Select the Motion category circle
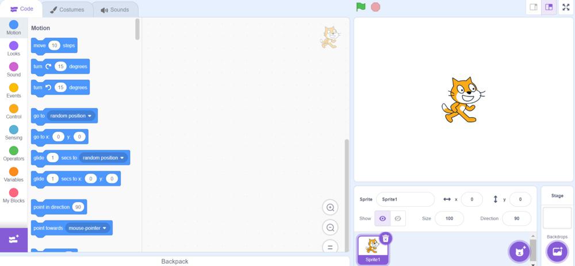 point(14,25)
